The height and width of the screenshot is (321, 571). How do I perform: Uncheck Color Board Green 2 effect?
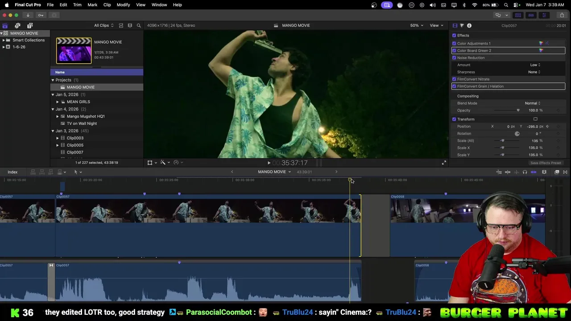click(x=454, y=50)
